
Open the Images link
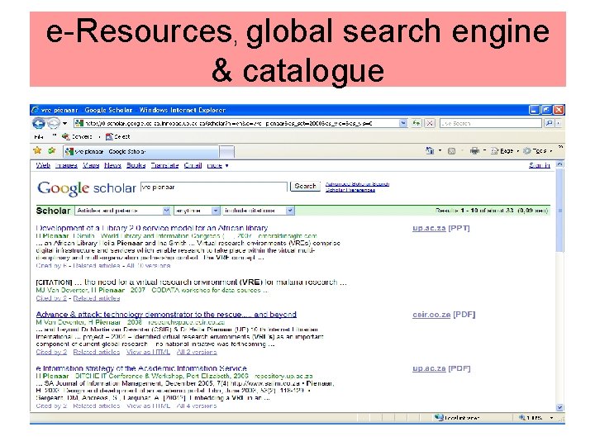(x=66, y=165)
